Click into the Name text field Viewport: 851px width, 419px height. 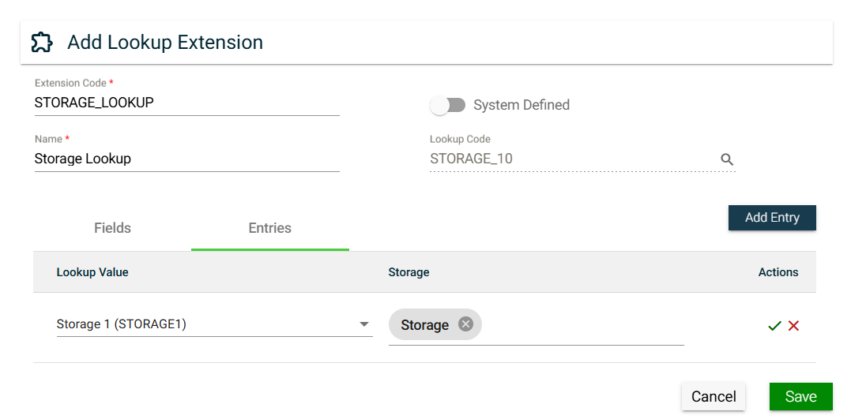click(186, 159)
